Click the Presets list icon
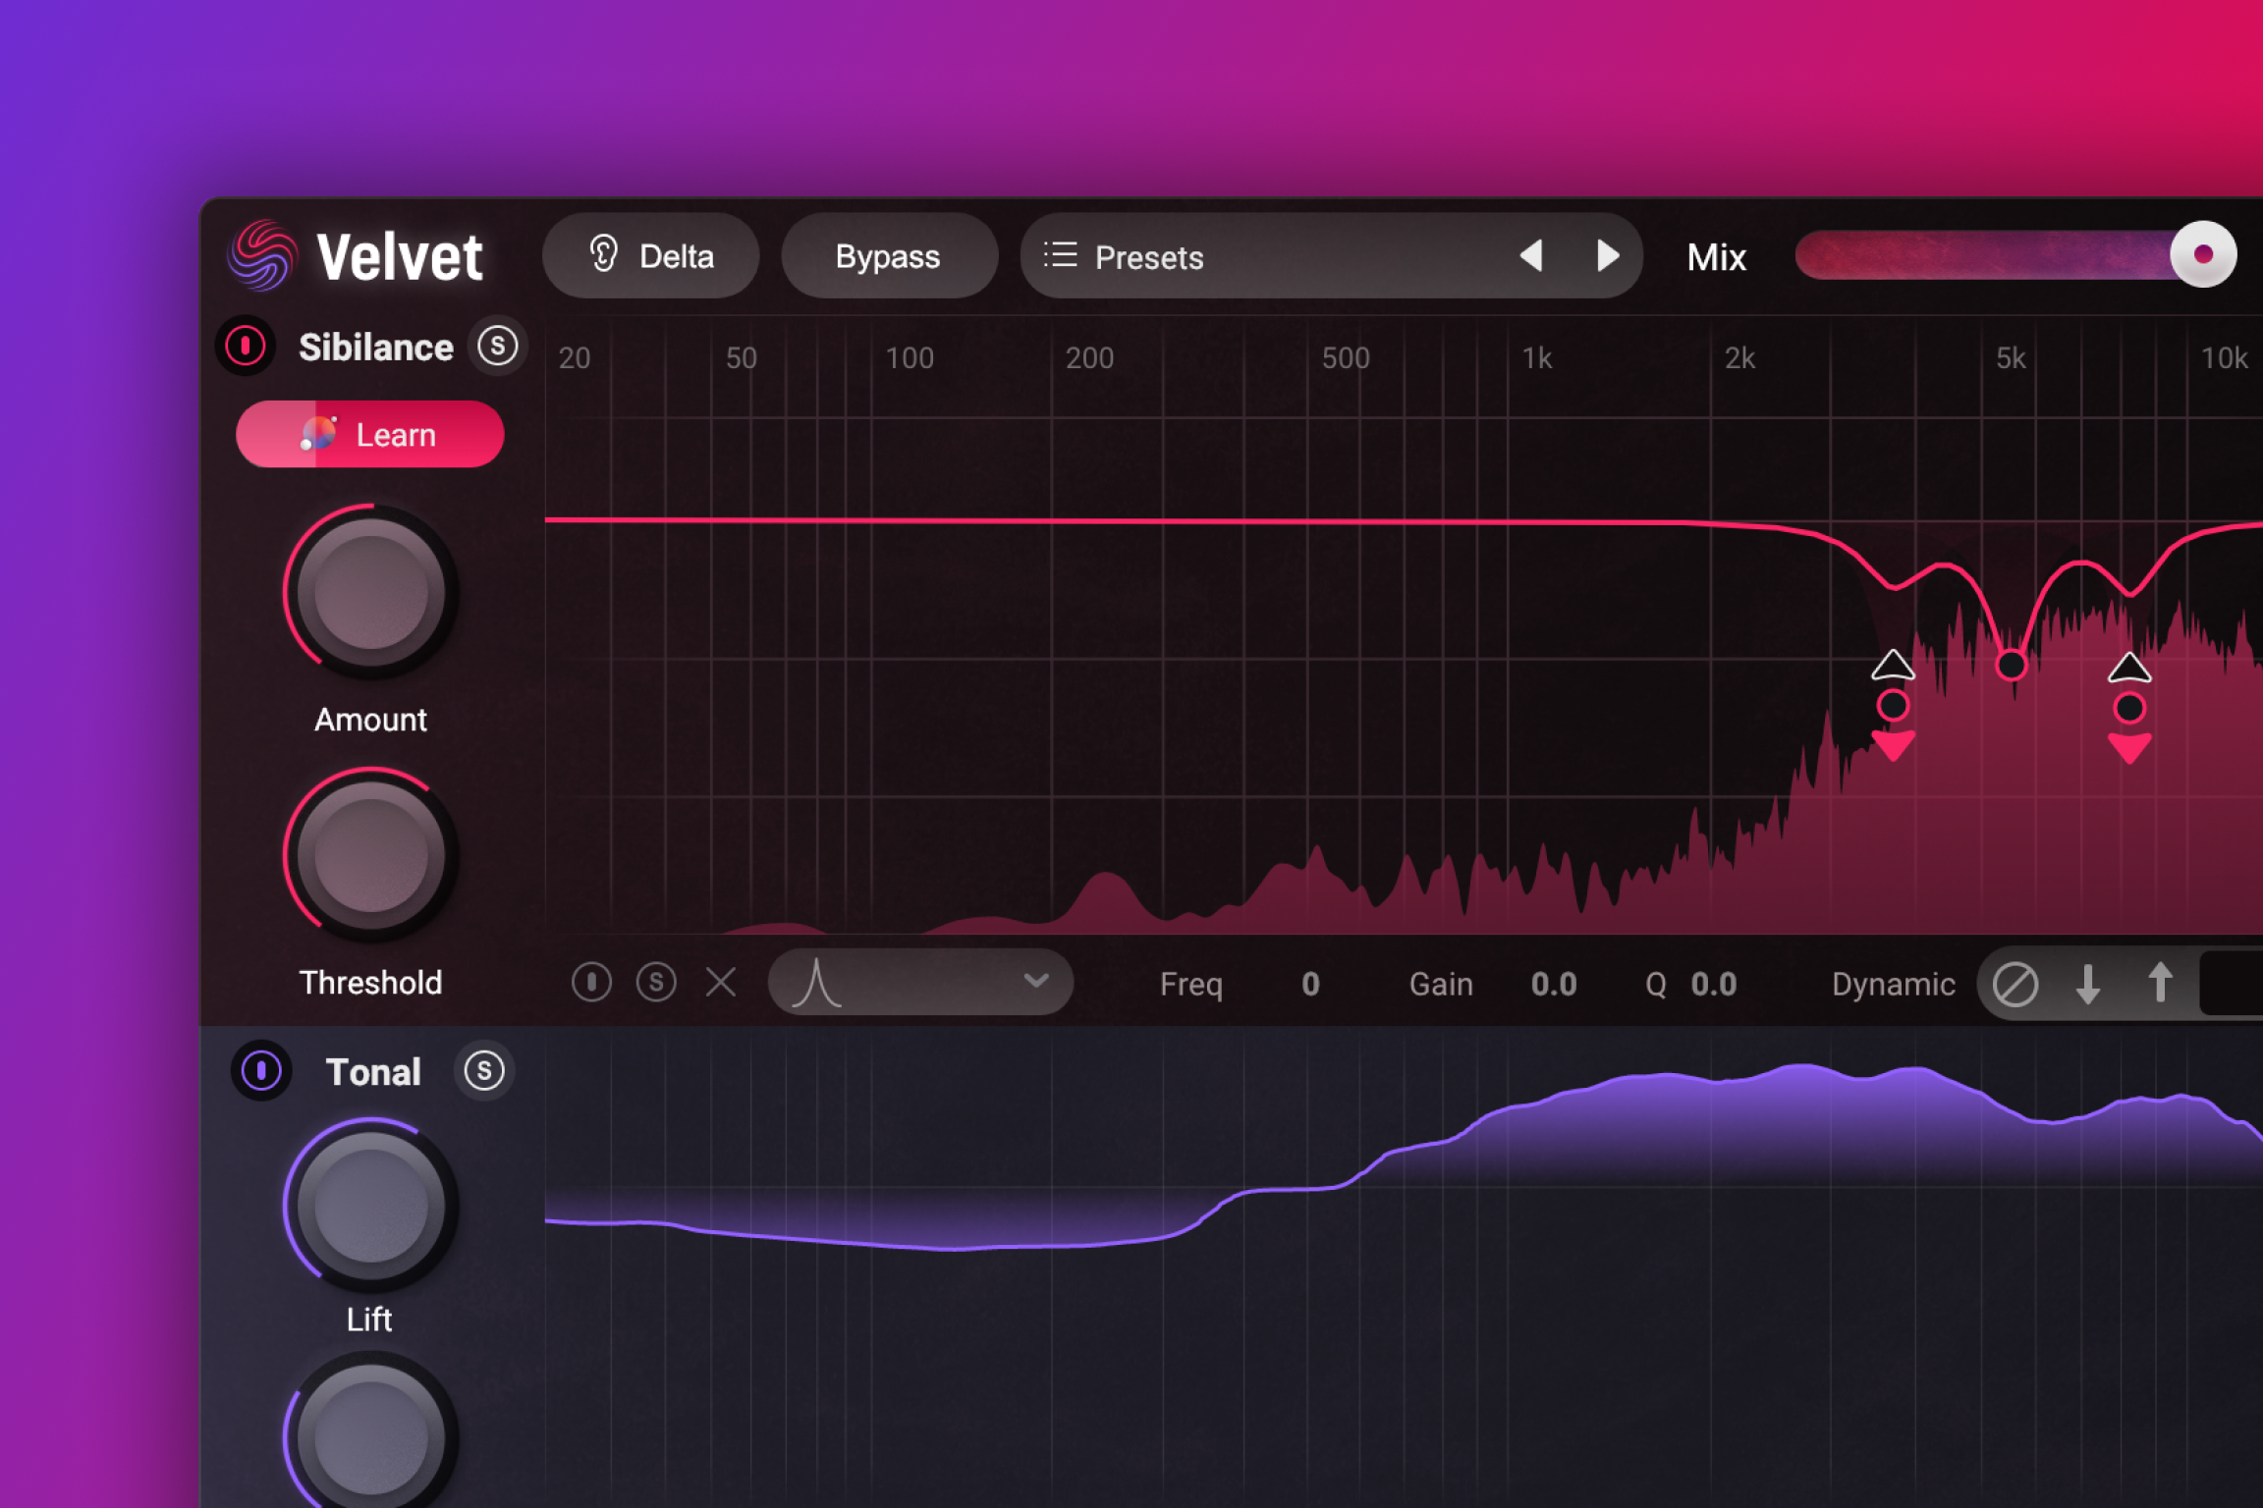Screen dimensions: 2263x1508 click(1061, 255)
